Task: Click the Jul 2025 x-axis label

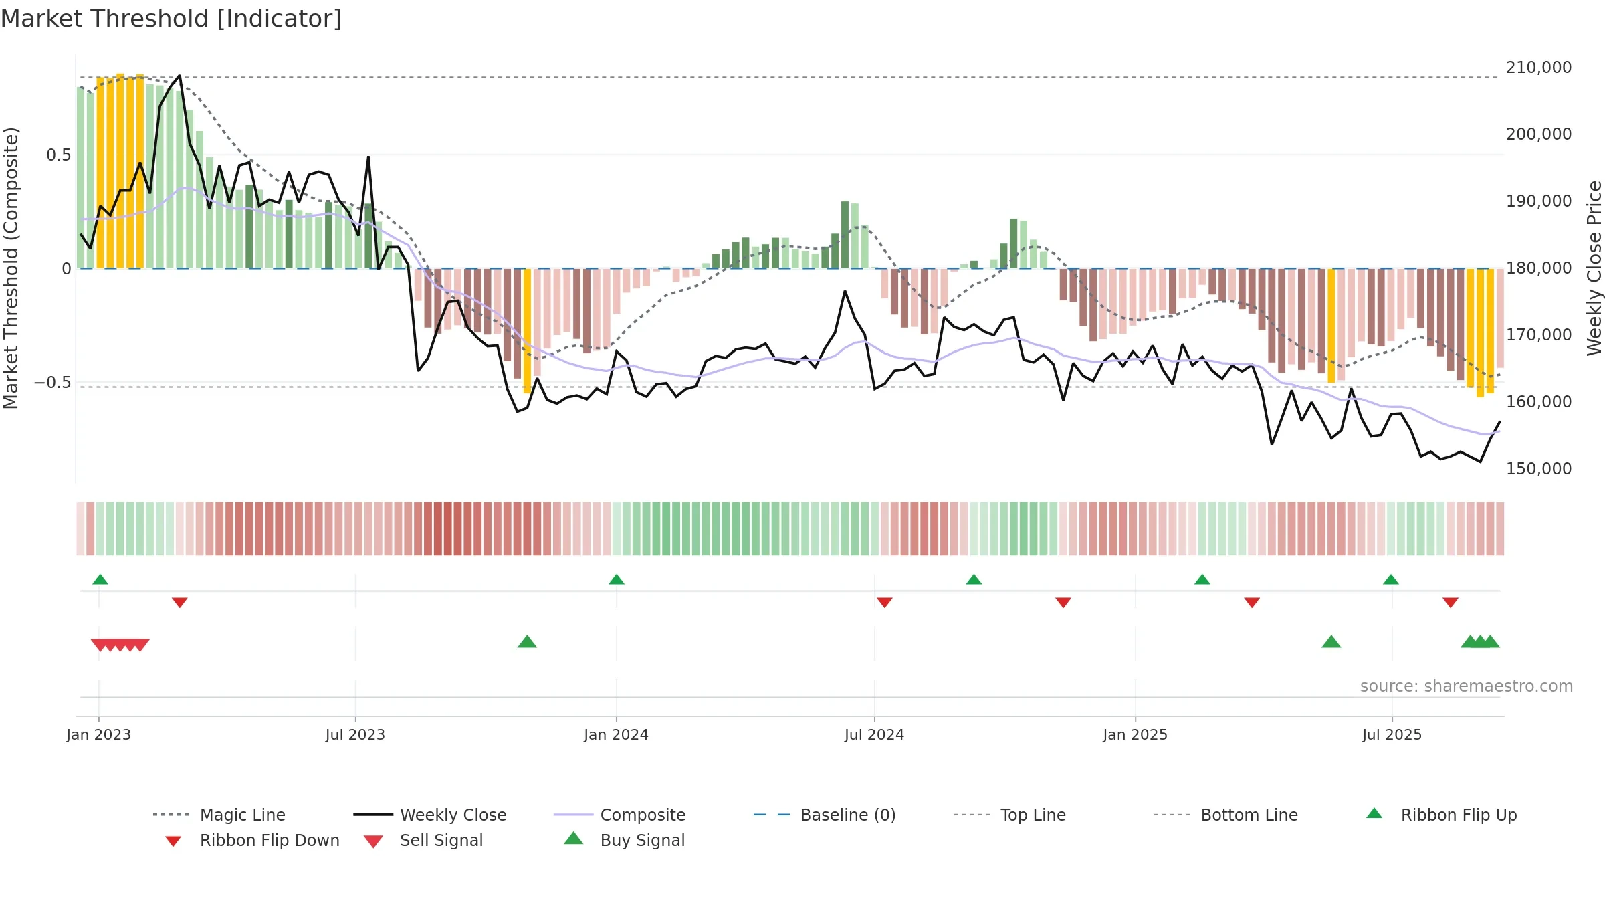Action: [1392, 734]
